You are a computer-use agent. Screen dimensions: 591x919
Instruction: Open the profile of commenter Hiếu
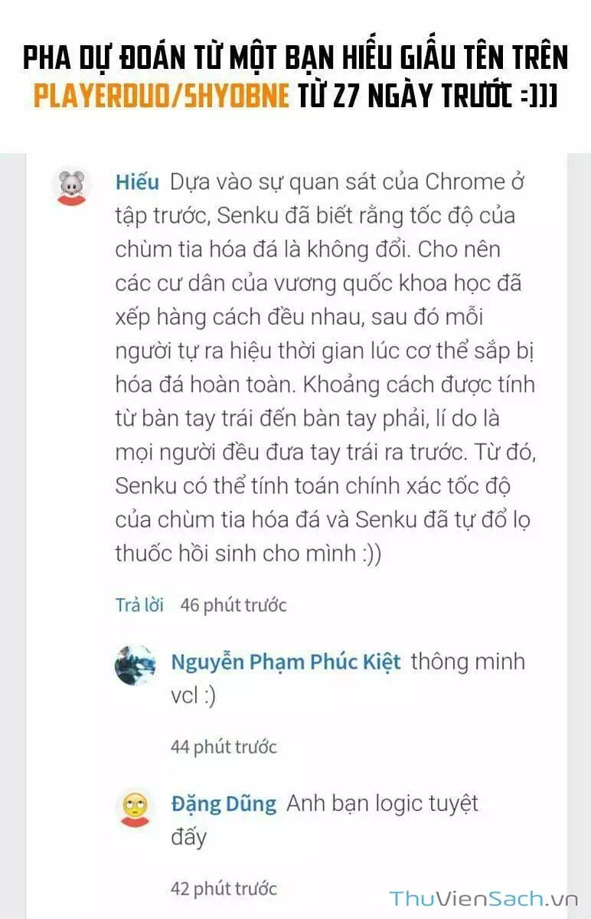click(x=137, y=182)
